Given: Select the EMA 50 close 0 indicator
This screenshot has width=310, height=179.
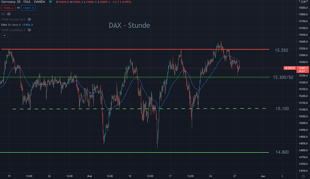Looking at the screenshot, I should pyautogui.click(x=11, y=25).
